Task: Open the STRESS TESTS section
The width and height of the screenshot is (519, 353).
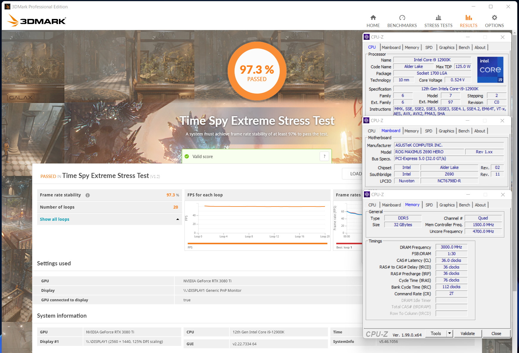Action: (438, 21)
